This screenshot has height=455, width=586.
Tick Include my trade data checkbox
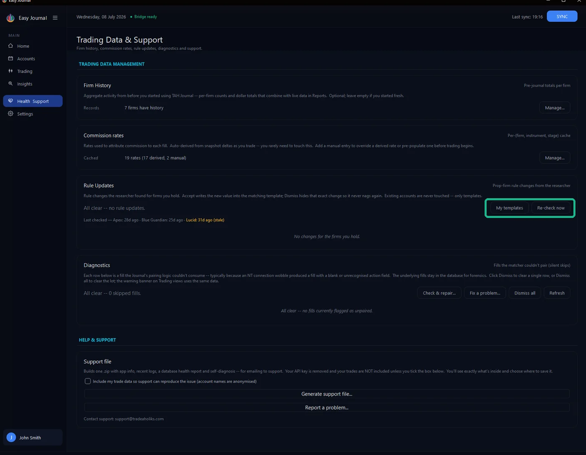pos(87,381)
